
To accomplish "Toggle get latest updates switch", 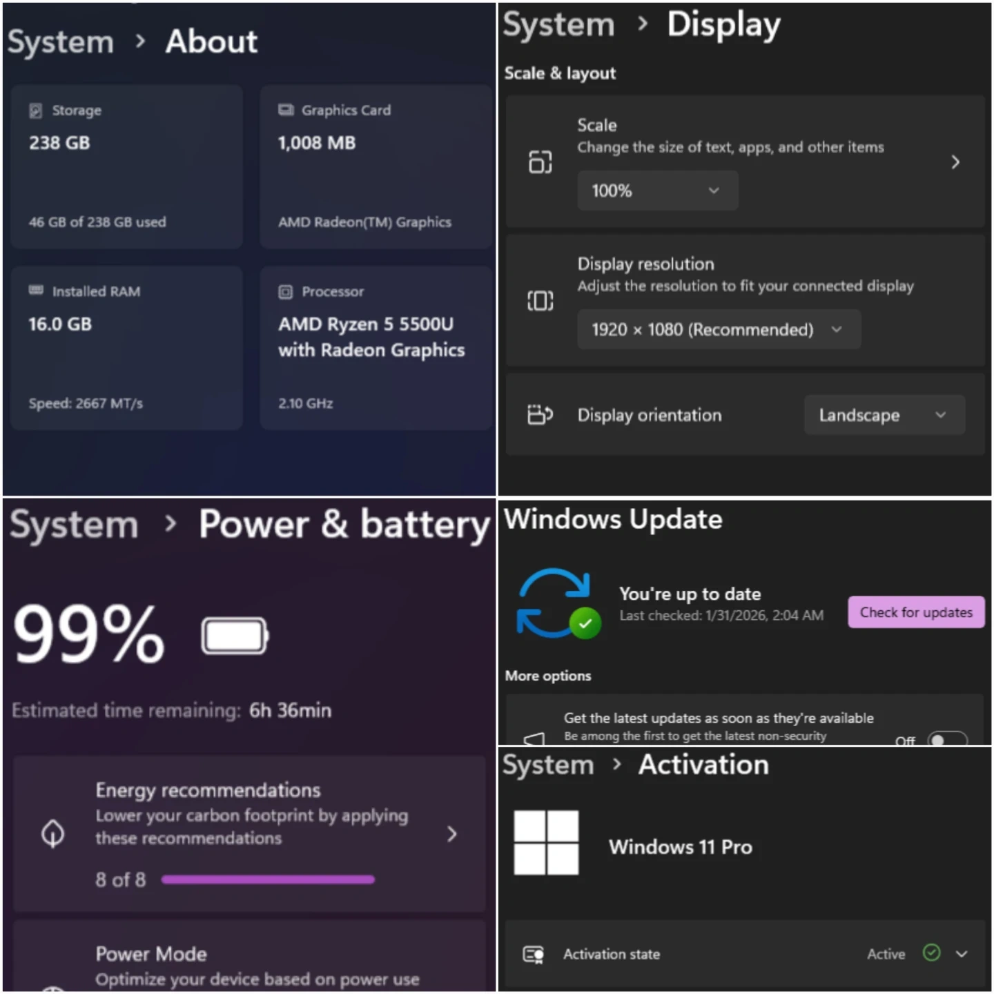I will 947,739.
